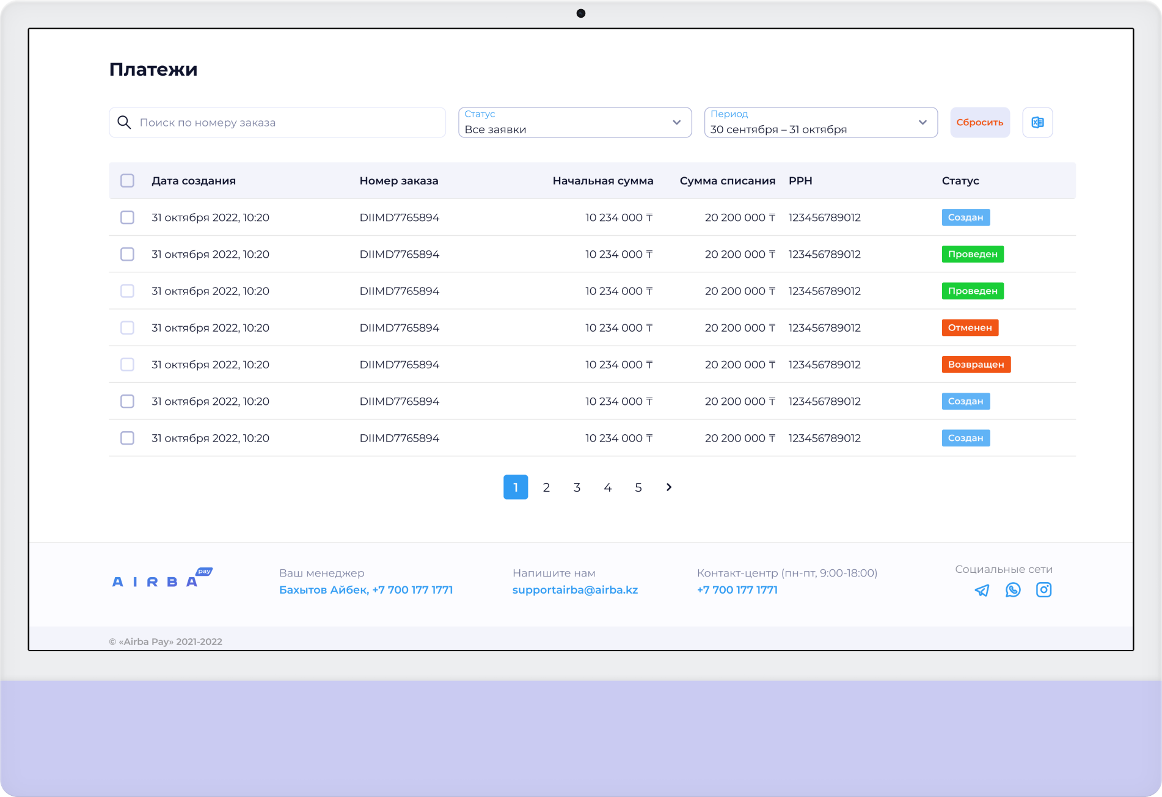This screenshot has height=797, width=1162.
Task: Open the Telegram social link
Action: (982, 590)
